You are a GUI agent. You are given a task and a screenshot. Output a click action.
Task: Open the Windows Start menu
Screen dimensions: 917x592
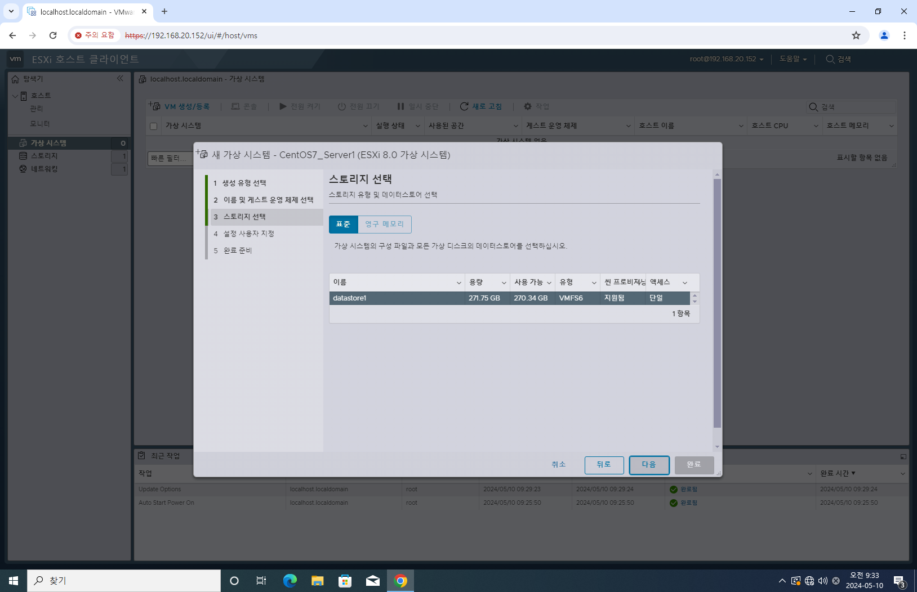pyautogui.click(x=14, y=581)
